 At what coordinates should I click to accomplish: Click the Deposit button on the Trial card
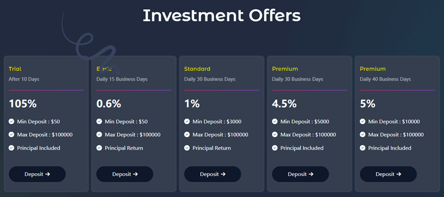(x=37, y=174)
